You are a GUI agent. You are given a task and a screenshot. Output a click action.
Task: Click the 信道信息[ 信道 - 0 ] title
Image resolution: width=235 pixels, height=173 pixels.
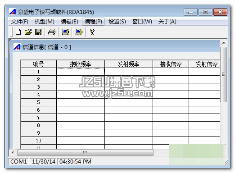(x=46, y=47)
